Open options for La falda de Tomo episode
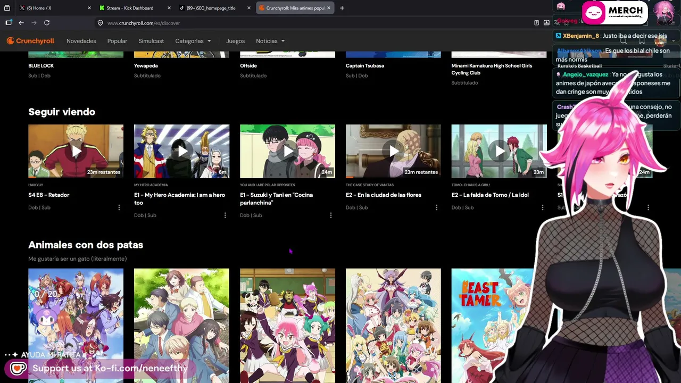 tap(543, 207)
